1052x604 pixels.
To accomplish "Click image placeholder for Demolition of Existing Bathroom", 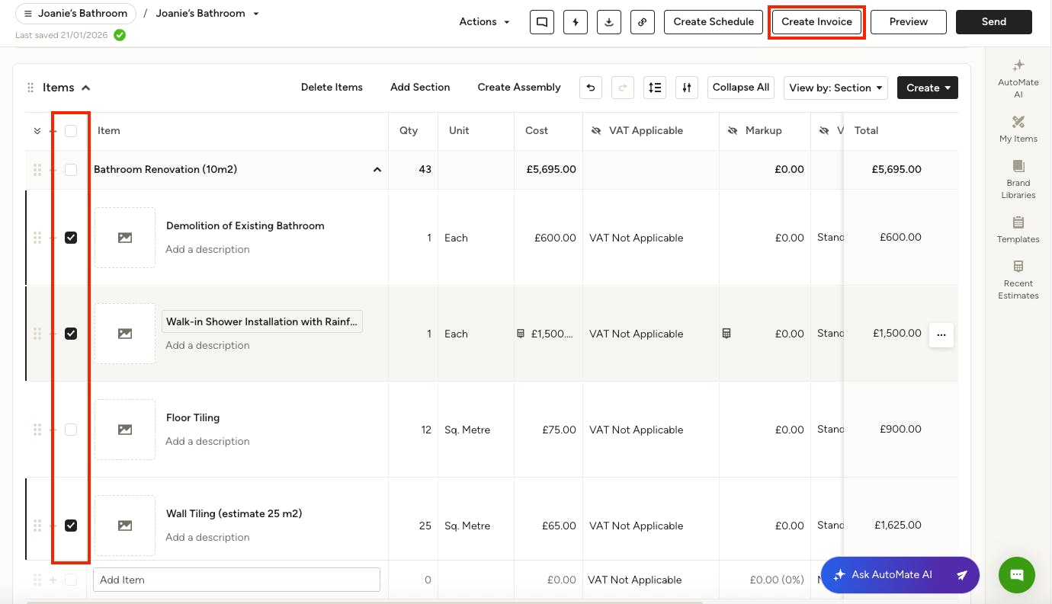I will tap(125, 238).
